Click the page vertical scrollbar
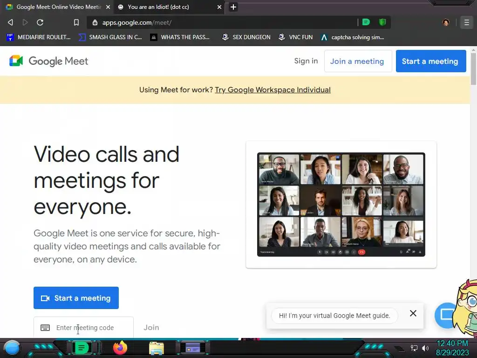Image resolution: width=477 pixels, height=358 pixels. coord(473,69)
